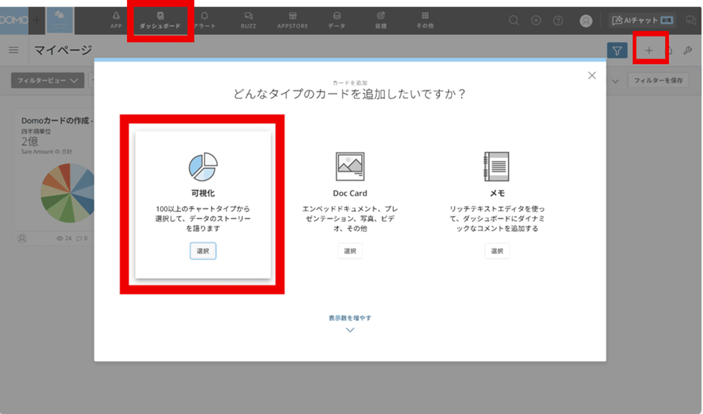Open the AIチャット button
The width and height of the screenshot is (703, 414).
[x=642, y=20]
